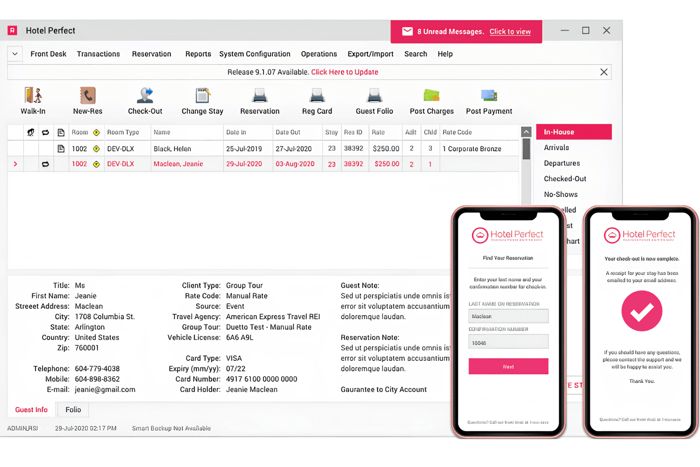Click the 'Click to view' messages link
The width and height of the screenshot is (700, 467).
click(x=510, y=32)
